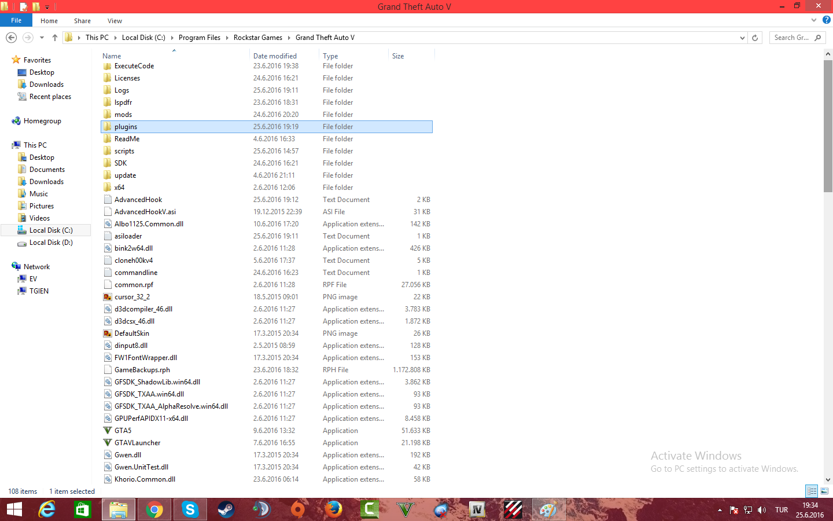Launch GTA V from the taskbar
The width and height of the screenshot is (833, 521).
(405, 509)
